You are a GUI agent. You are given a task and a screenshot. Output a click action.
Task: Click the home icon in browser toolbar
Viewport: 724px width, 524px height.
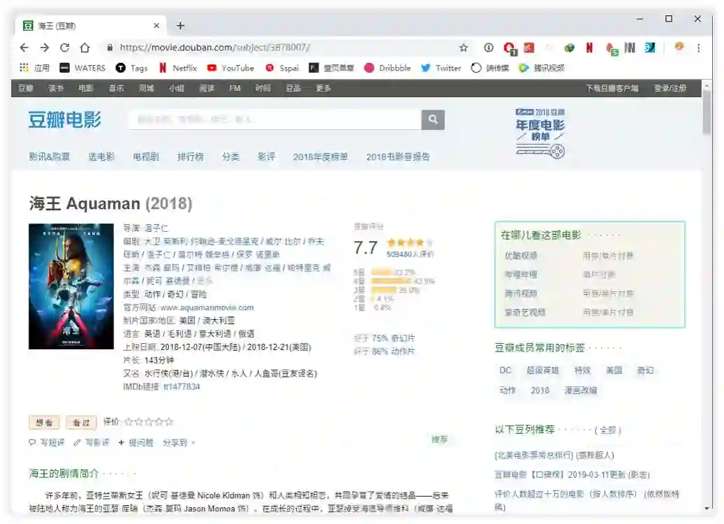pos(84,48)
